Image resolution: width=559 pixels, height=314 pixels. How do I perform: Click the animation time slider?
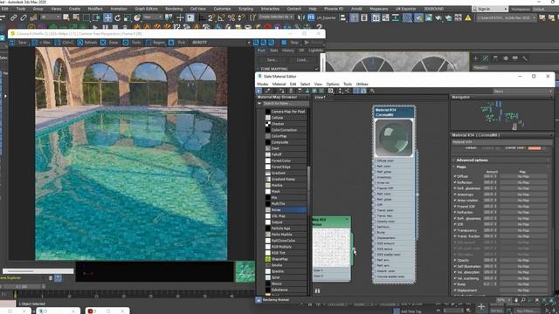(x=23, y=286)
